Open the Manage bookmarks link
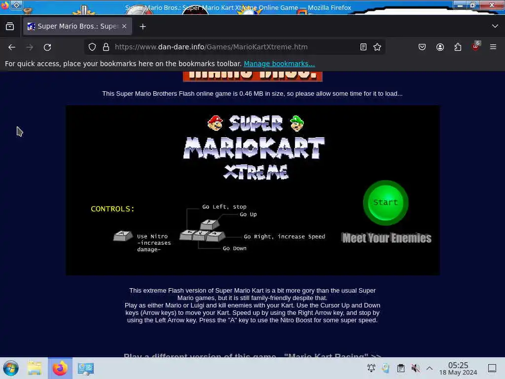 pos(279,64)
